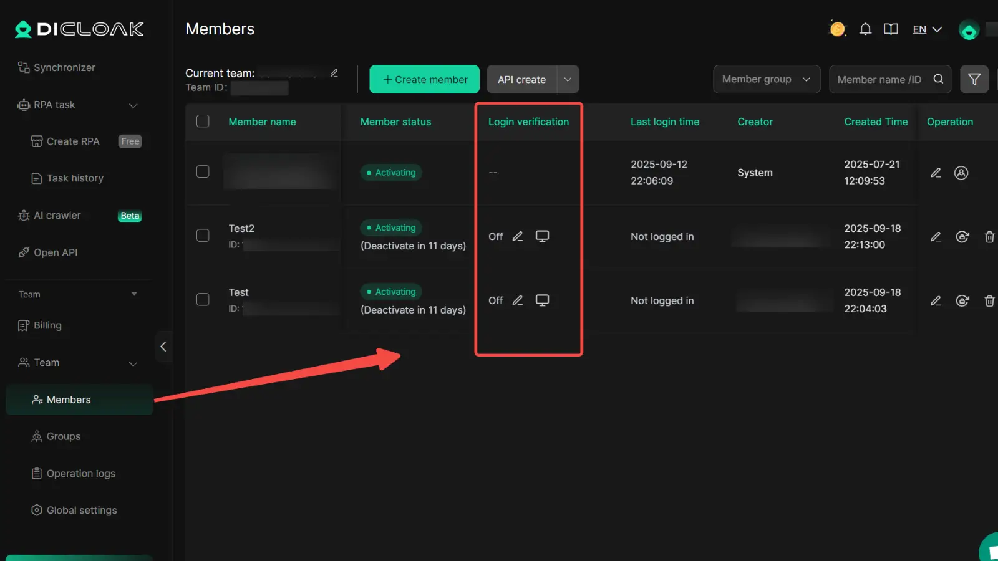Viewport: 998px width, 561px height.
Task: Click monitor icon in Test2 login verification
Action: point(542,236)
